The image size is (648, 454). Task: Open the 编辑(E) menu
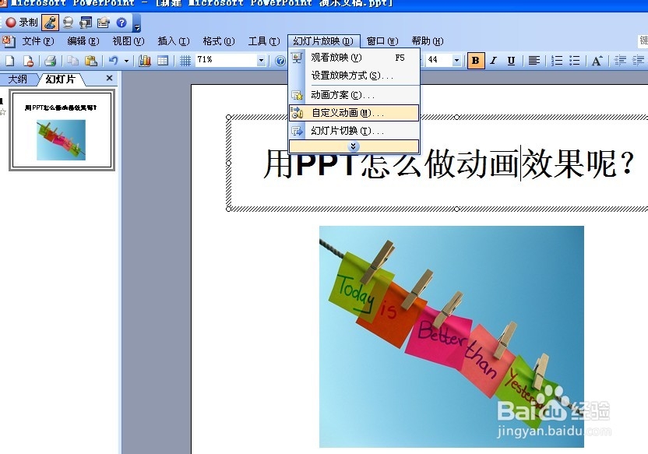coord(83,41)
